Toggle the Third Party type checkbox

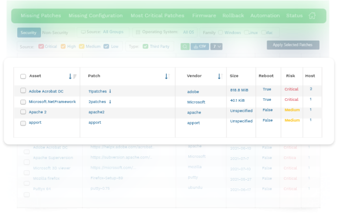[146, 46]
